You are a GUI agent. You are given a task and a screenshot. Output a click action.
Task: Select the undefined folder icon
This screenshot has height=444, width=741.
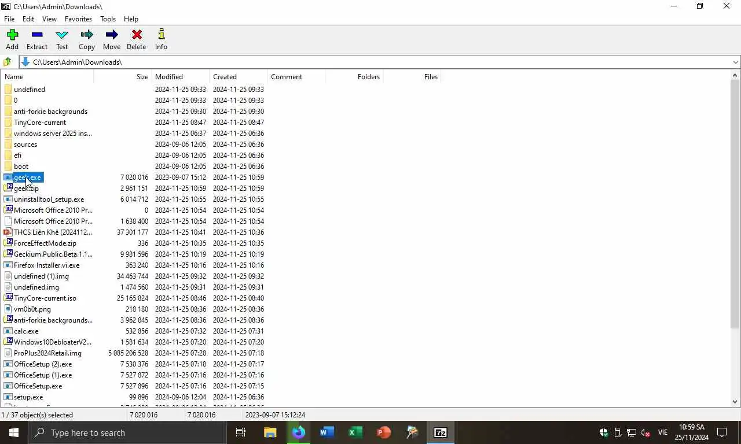click(x=8, y=90)
